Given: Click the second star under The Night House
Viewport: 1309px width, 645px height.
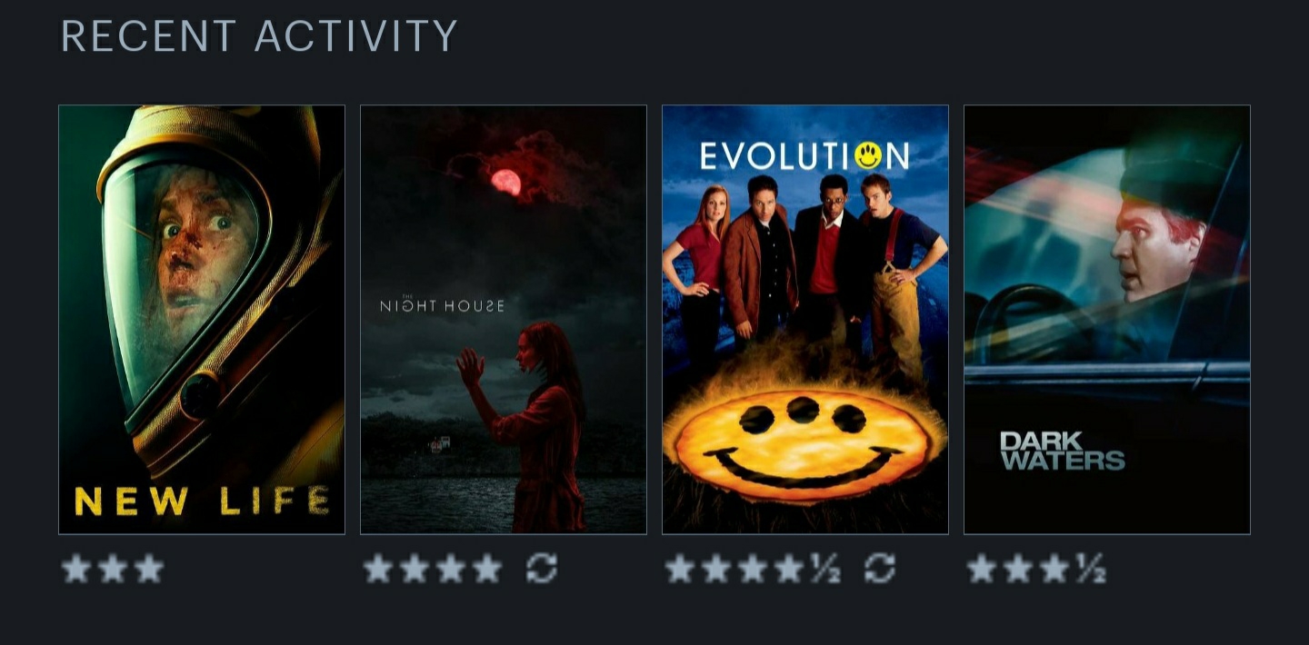Looking at the screenshot, I should click(x=415, y=570).
